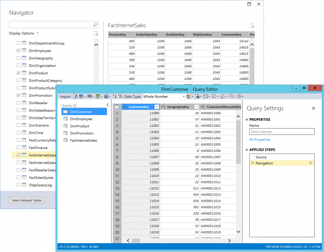Screen dimensions: 324x252
Task: Open the last greyed-out toolbar icon
Action: [x=240, y=97]
